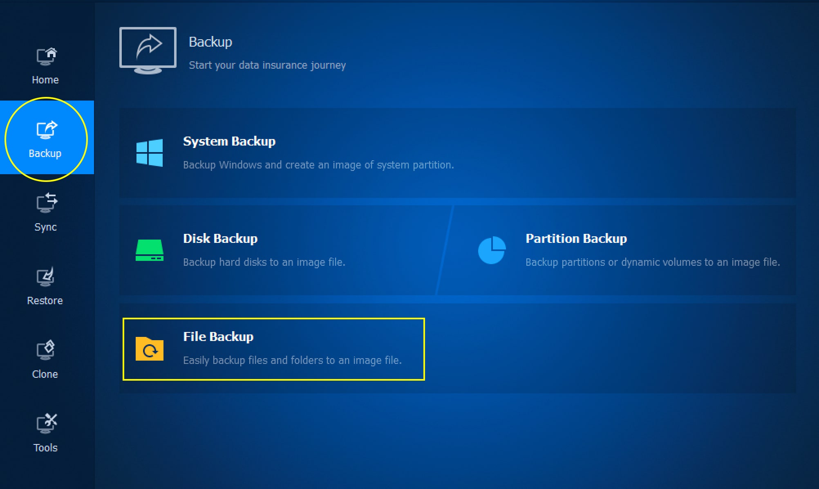This screenshot has width=819, height=489.
Task: Click the Windows logo icon for System Backup
Action: (150, 152)
